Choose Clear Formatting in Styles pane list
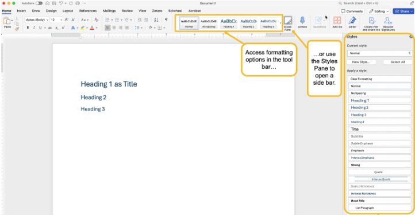The image size is (415, 215). point(379,79)
